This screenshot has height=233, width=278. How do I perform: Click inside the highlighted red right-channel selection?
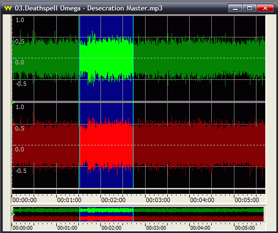(106, 145)
